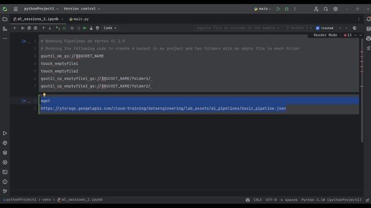This screenshot has height=208, width=371.
Task: Jump to previous highlighted error arrow
Action: point(355,35)
